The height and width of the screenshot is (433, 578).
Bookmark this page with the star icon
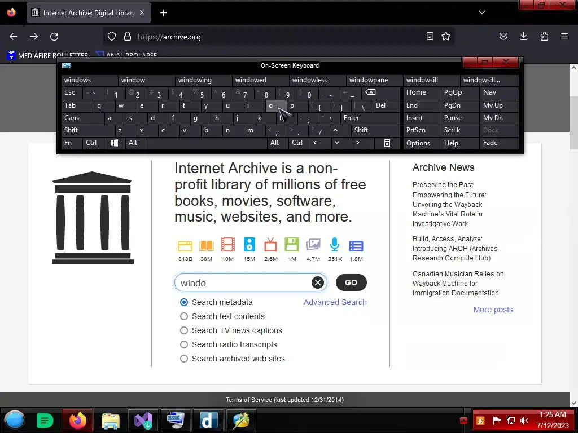446,37
